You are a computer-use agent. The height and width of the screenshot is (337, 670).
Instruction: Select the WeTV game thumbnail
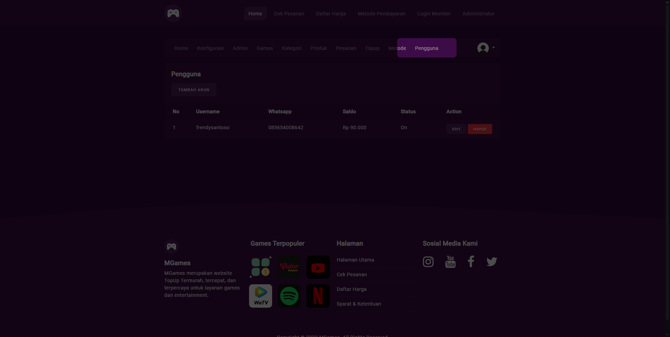click(x=261, y=296)
